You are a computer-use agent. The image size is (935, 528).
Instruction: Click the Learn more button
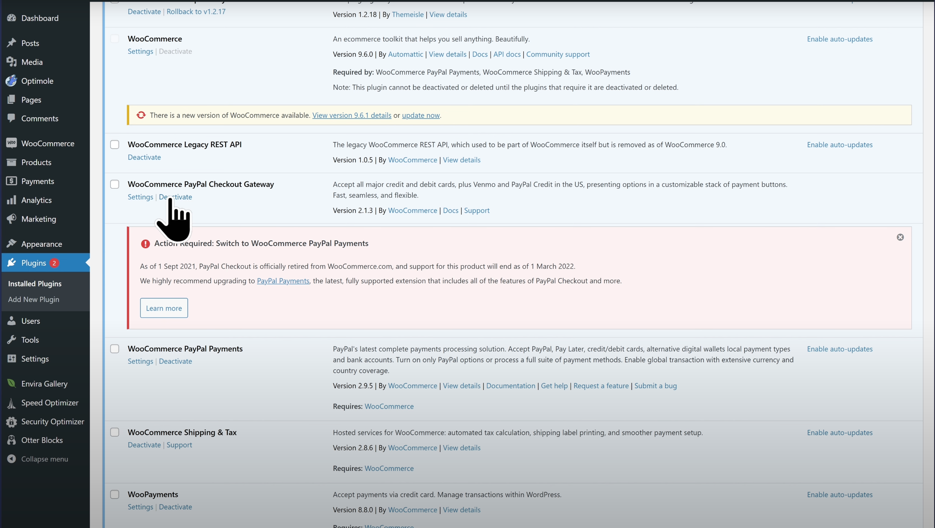tap(164, 308)
